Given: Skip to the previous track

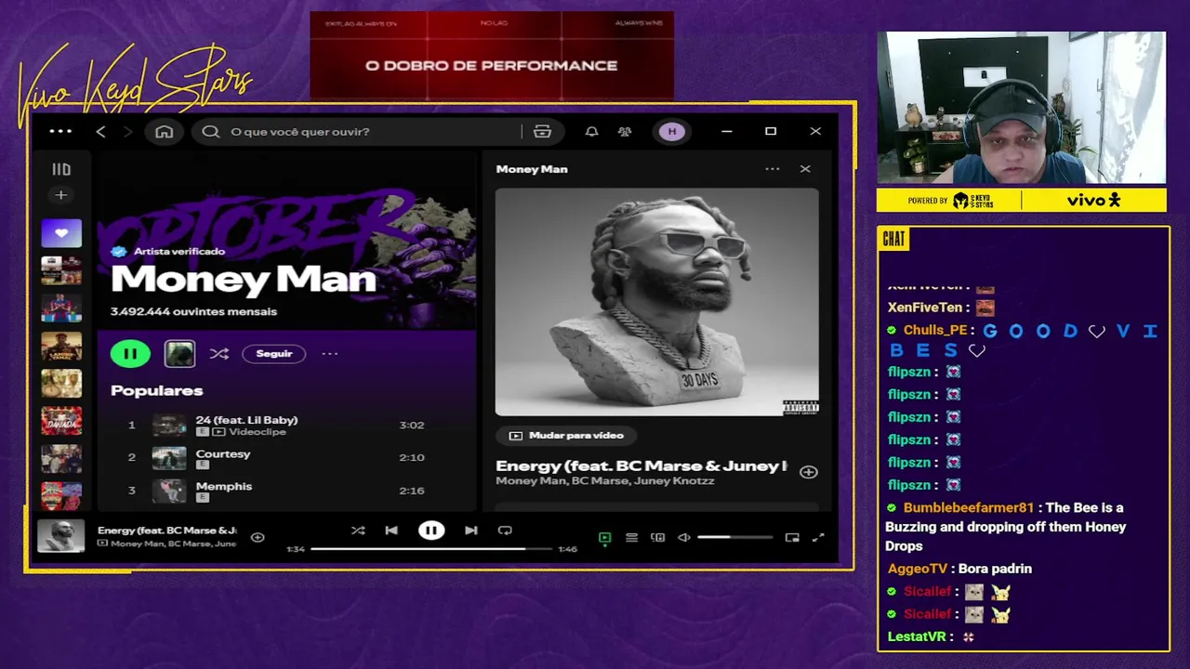Looking at the screenshot, I should coord(391,531).
